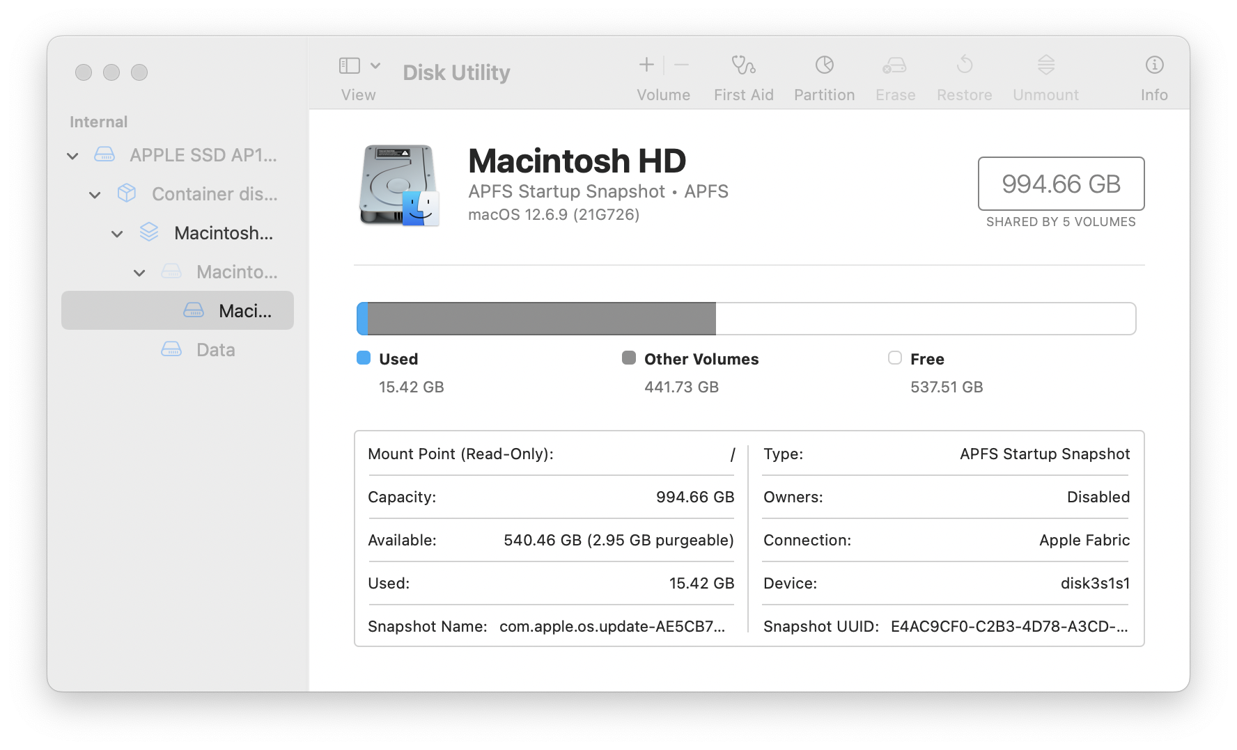
Task: Click the Apple Fabric connection value
Action: pyautogui.click(x=1084, y=541)
